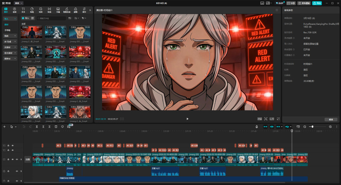
Task: Click the microphone record voiceover icon
Action: pos(256,127)
